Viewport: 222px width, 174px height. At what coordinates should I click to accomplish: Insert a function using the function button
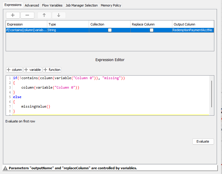tap(52, 70)
